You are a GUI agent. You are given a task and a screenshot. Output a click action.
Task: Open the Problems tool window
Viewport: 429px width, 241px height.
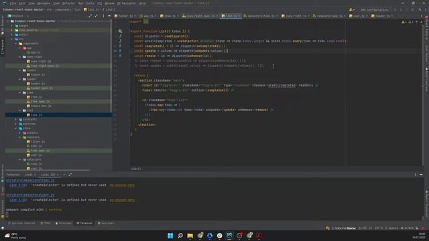64,223
